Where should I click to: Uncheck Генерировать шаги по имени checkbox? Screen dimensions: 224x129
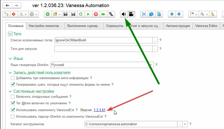pos(13,84)
